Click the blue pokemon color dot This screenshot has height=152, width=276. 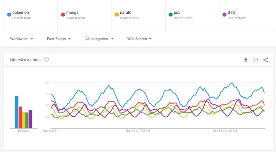[9, 14]
